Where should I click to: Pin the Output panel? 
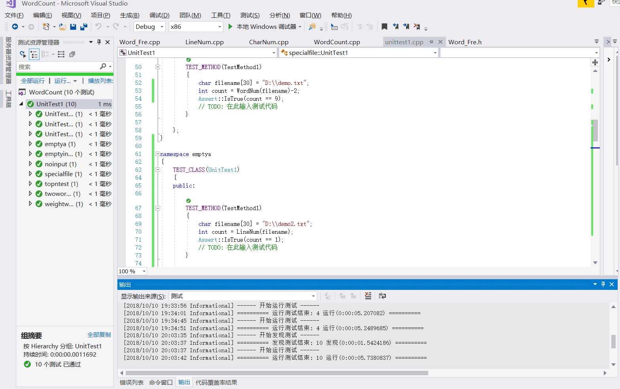(x=603, y=284)
